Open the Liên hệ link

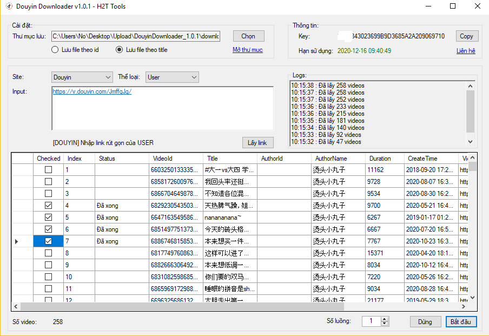click(x=466, y=50)
